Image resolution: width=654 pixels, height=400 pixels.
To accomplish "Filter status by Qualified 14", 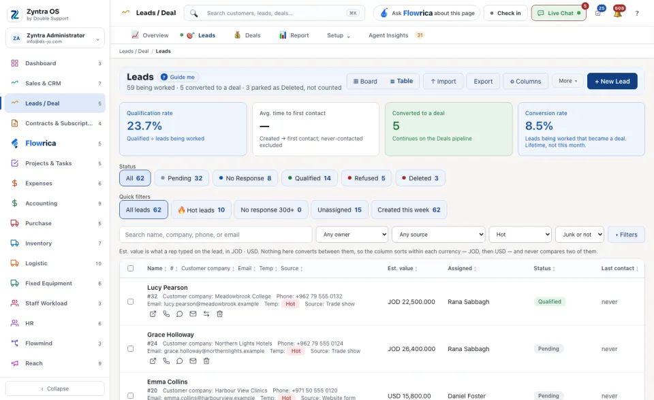I will click(309, 178).
